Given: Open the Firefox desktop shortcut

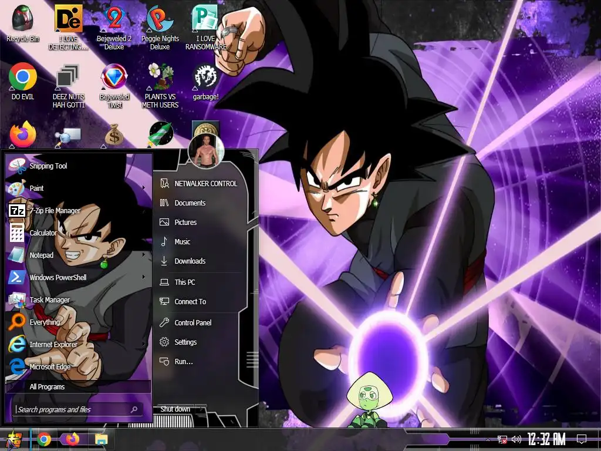Looking at the screenshot, I should pyautogui.click(x=23, y=134).
